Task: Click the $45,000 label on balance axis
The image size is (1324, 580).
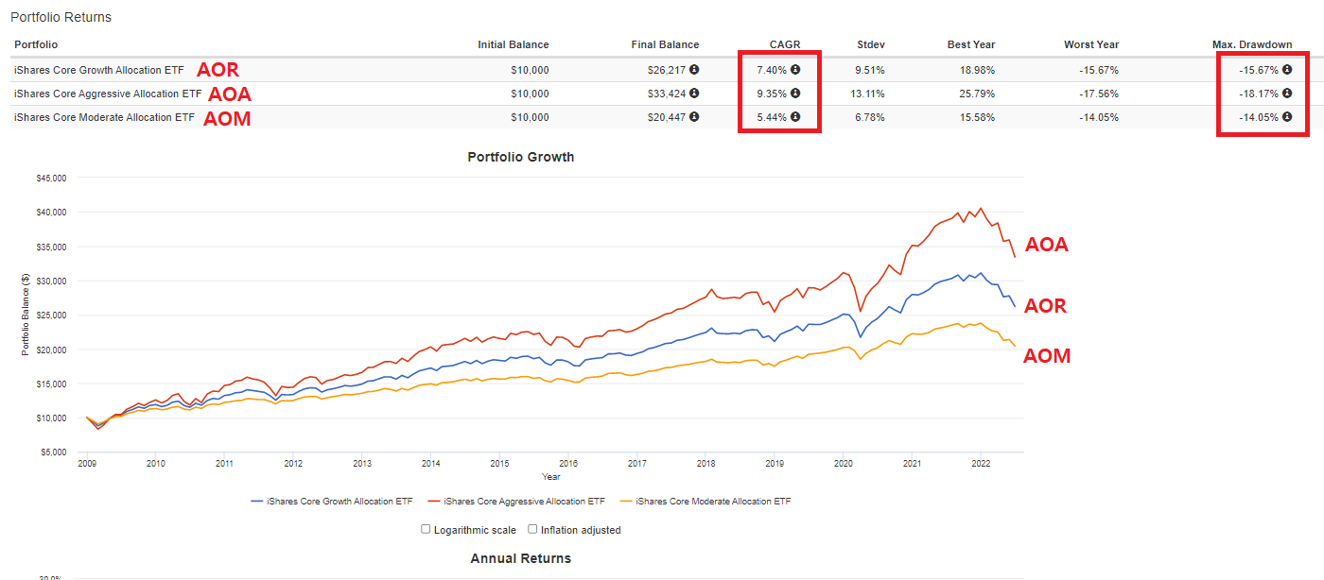Action: 51,178
